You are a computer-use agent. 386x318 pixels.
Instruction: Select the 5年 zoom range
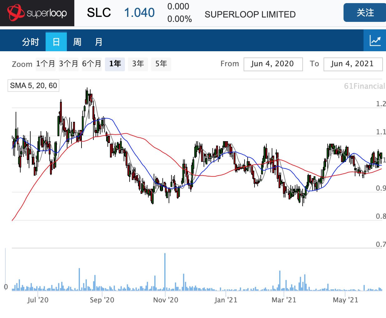pos(161,64)
